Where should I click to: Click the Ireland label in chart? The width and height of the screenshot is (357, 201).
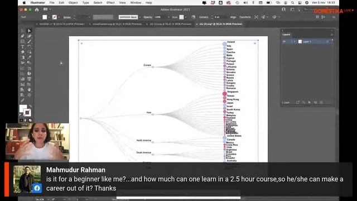[231, 42]
